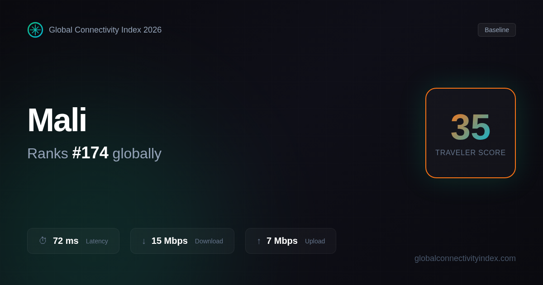Click the word Ranks in subtitle
This screenshot has width=543, height=285.
[48, 153]
